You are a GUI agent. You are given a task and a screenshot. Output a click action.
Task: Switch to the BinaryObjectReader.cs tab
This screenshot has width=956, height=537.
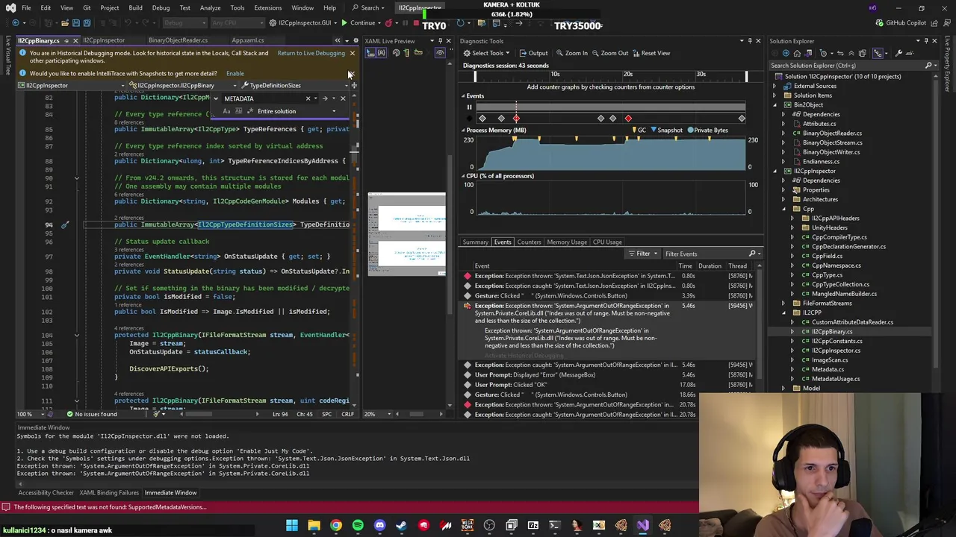[x=178, y=40]
